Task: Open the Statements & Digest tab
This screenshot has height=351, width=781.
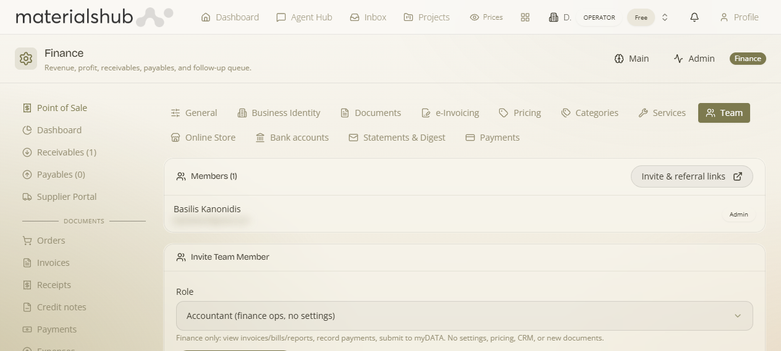Action: [x=397, y=138]
